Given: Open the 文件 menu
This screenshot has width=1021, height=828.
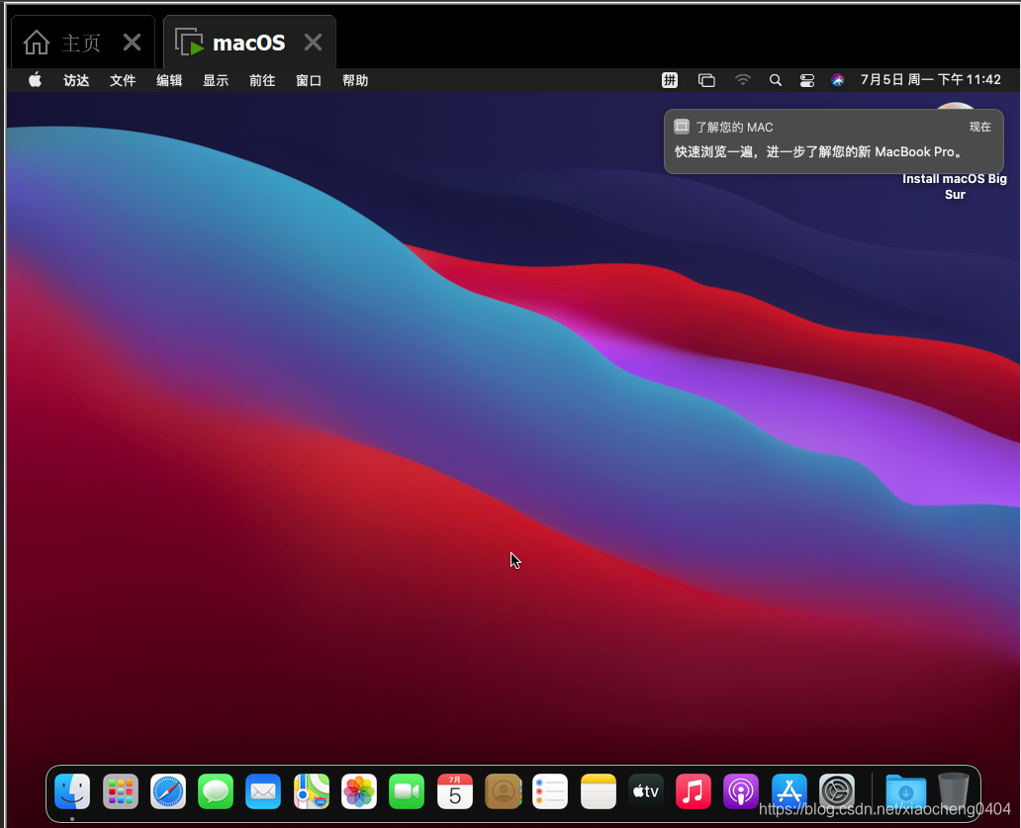Looking at the screenshot, I should (x=123, y=80).
